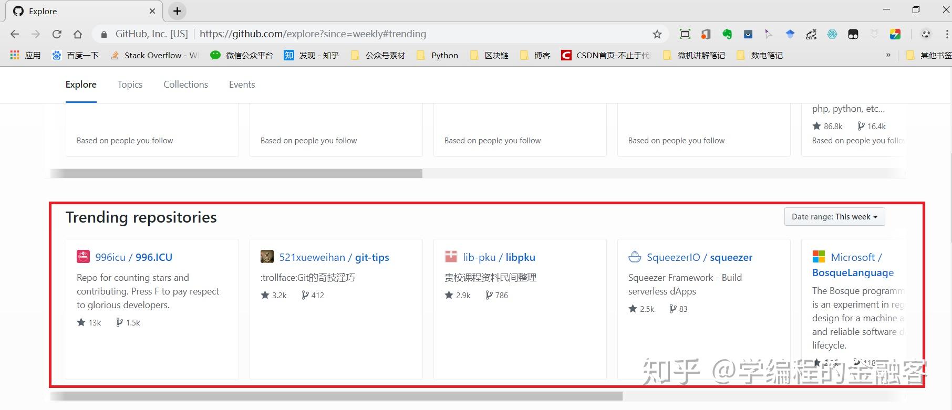
Task: Switch to the Collections tab
Action: tap(185, 85)
